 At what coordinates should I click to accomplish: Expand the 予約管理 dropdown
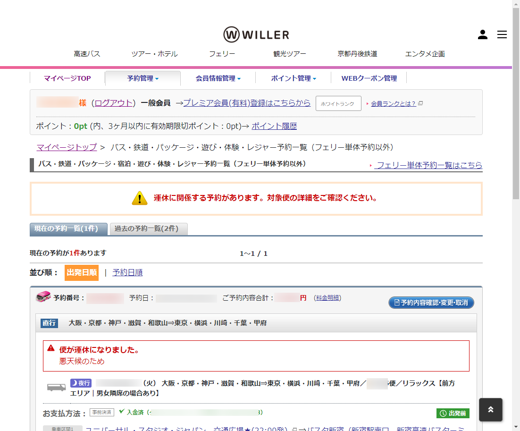click(x=143, y=78)
